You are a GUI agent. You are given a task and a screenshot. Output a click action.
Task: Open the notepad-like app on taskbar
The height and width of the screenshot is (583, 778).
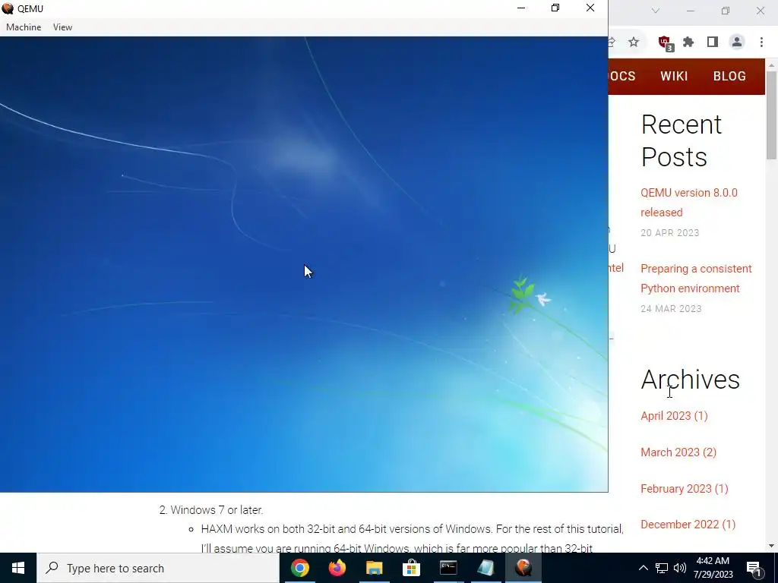click(485, 568)
